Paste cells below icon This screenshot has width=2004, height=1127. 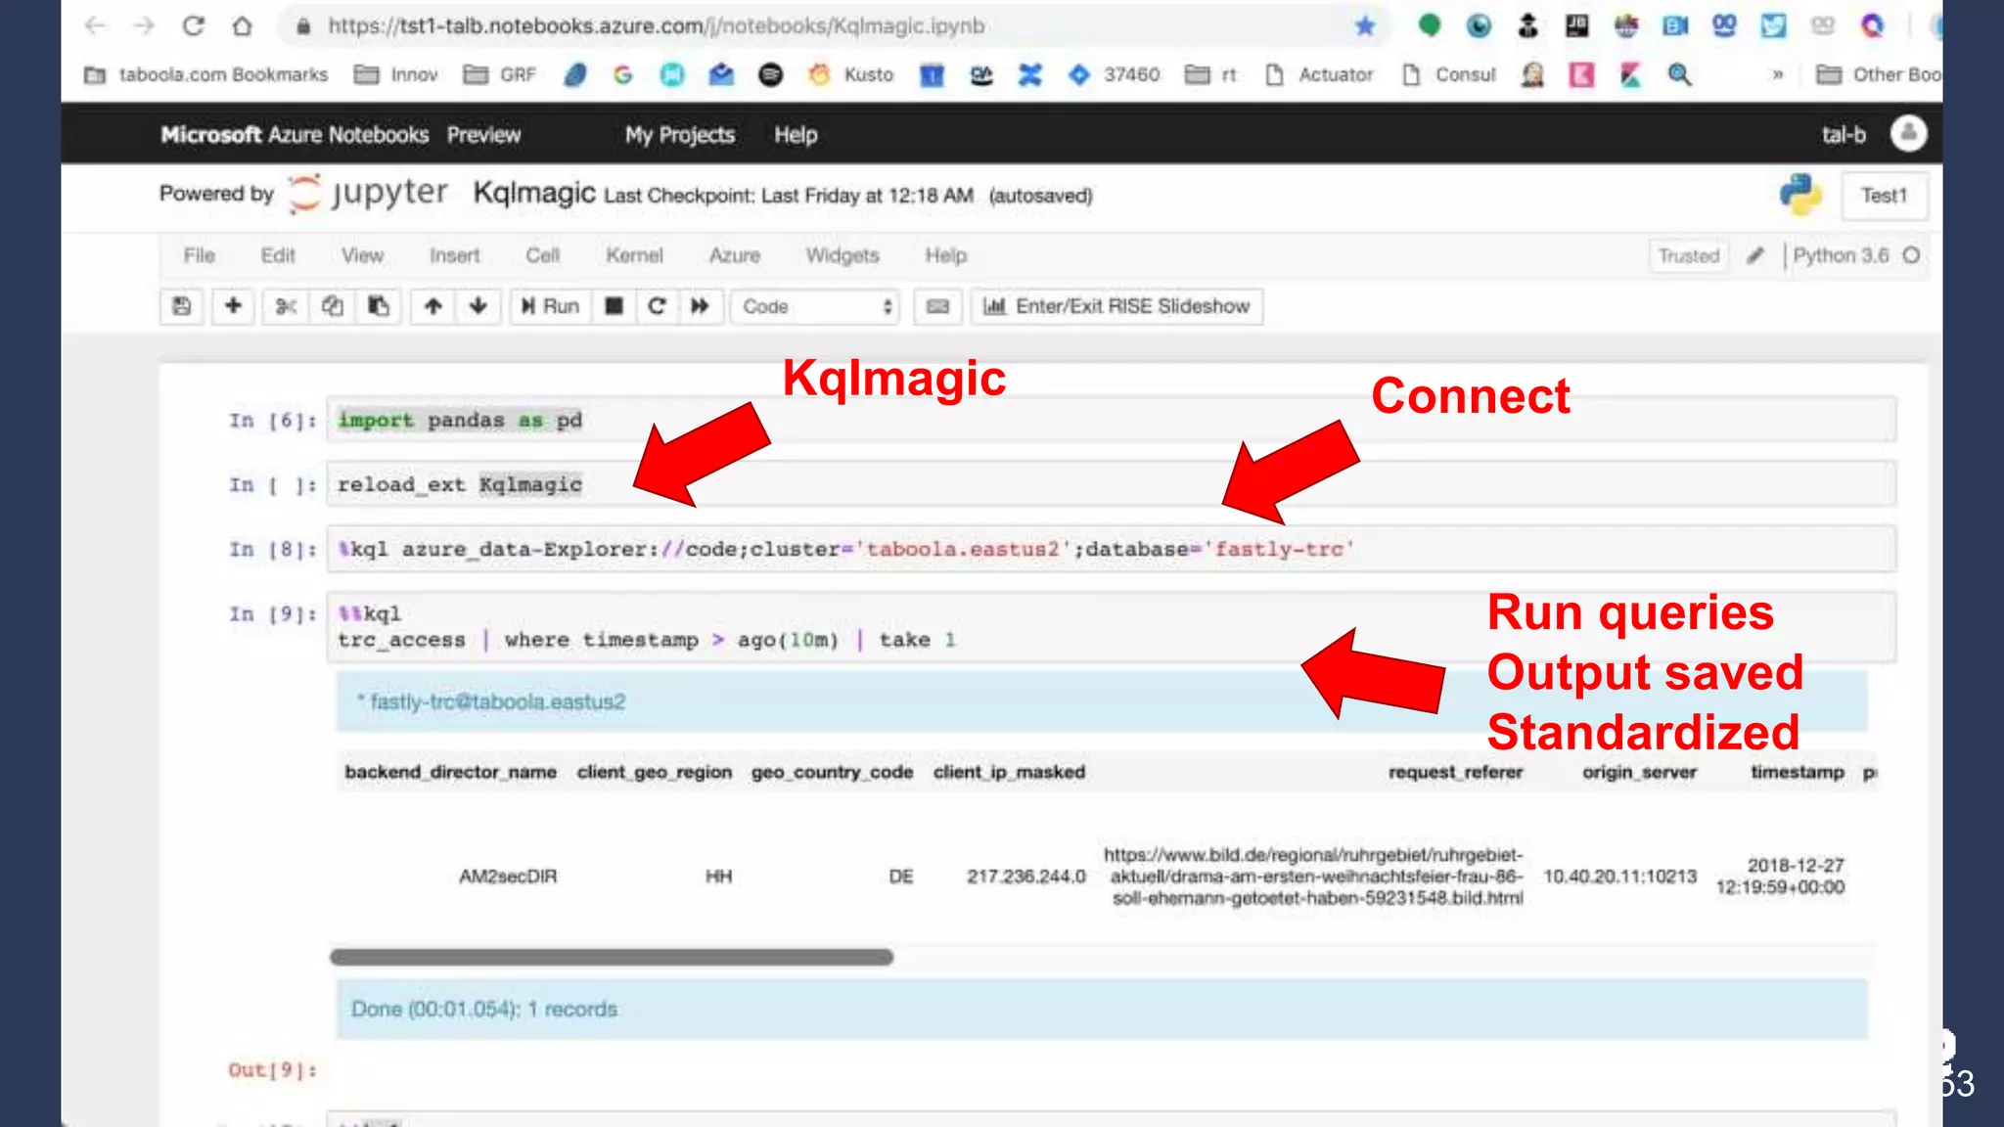(379, 306)
